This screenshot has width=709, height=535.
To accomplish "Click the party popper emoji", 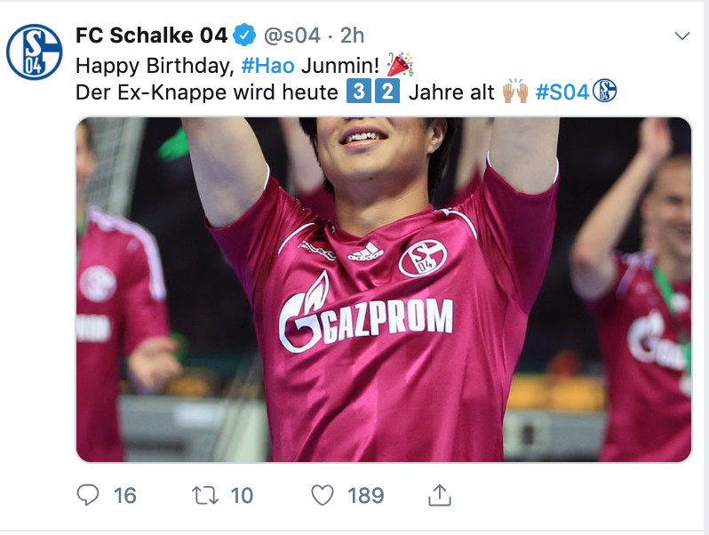I will (x=402, y=65).
